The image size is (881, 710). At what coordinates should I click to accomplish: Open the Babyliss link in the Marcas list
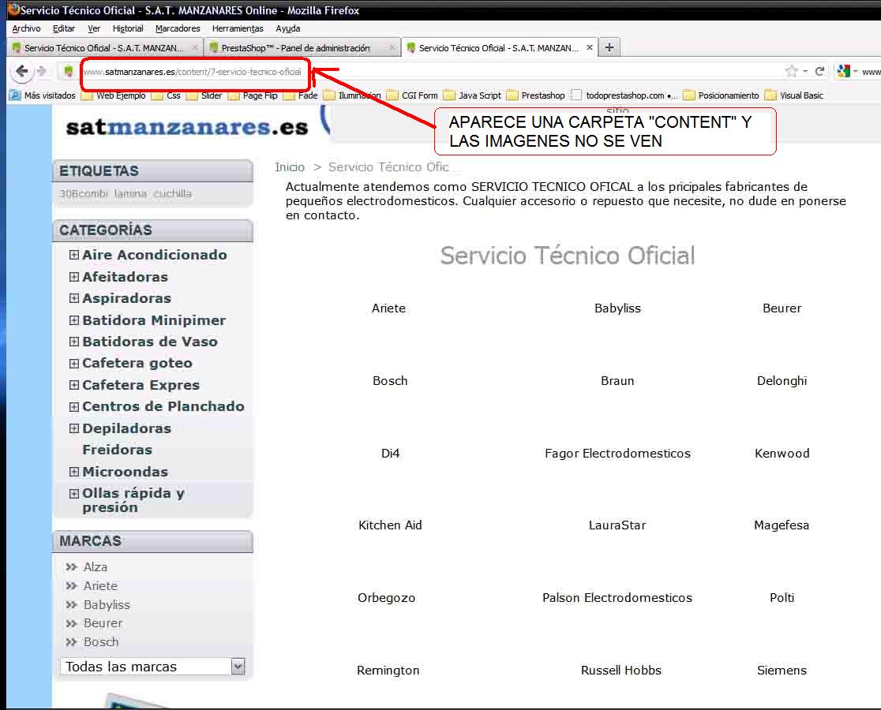tap(107, 604)
